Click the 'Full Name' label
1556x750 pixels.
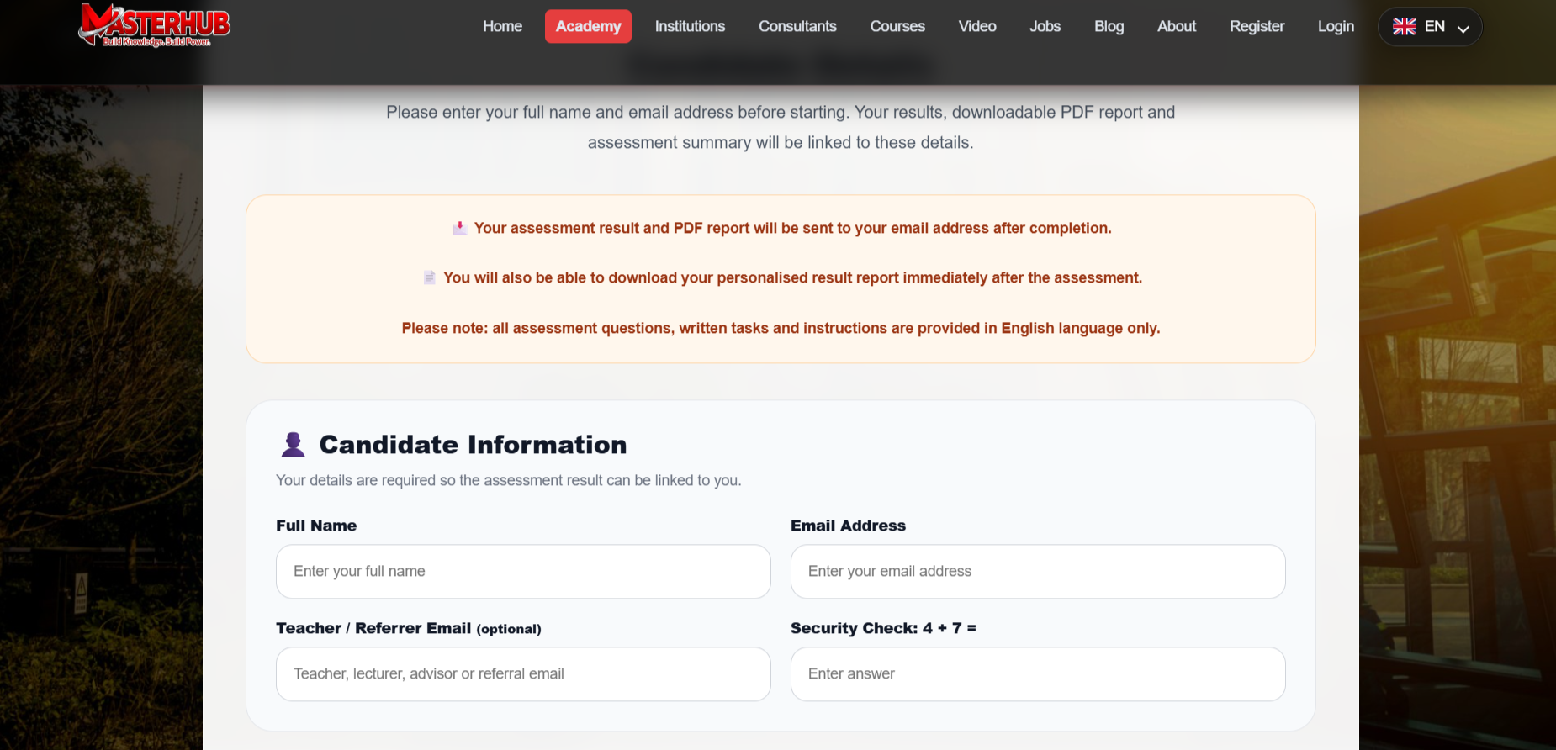coord(316,526)
